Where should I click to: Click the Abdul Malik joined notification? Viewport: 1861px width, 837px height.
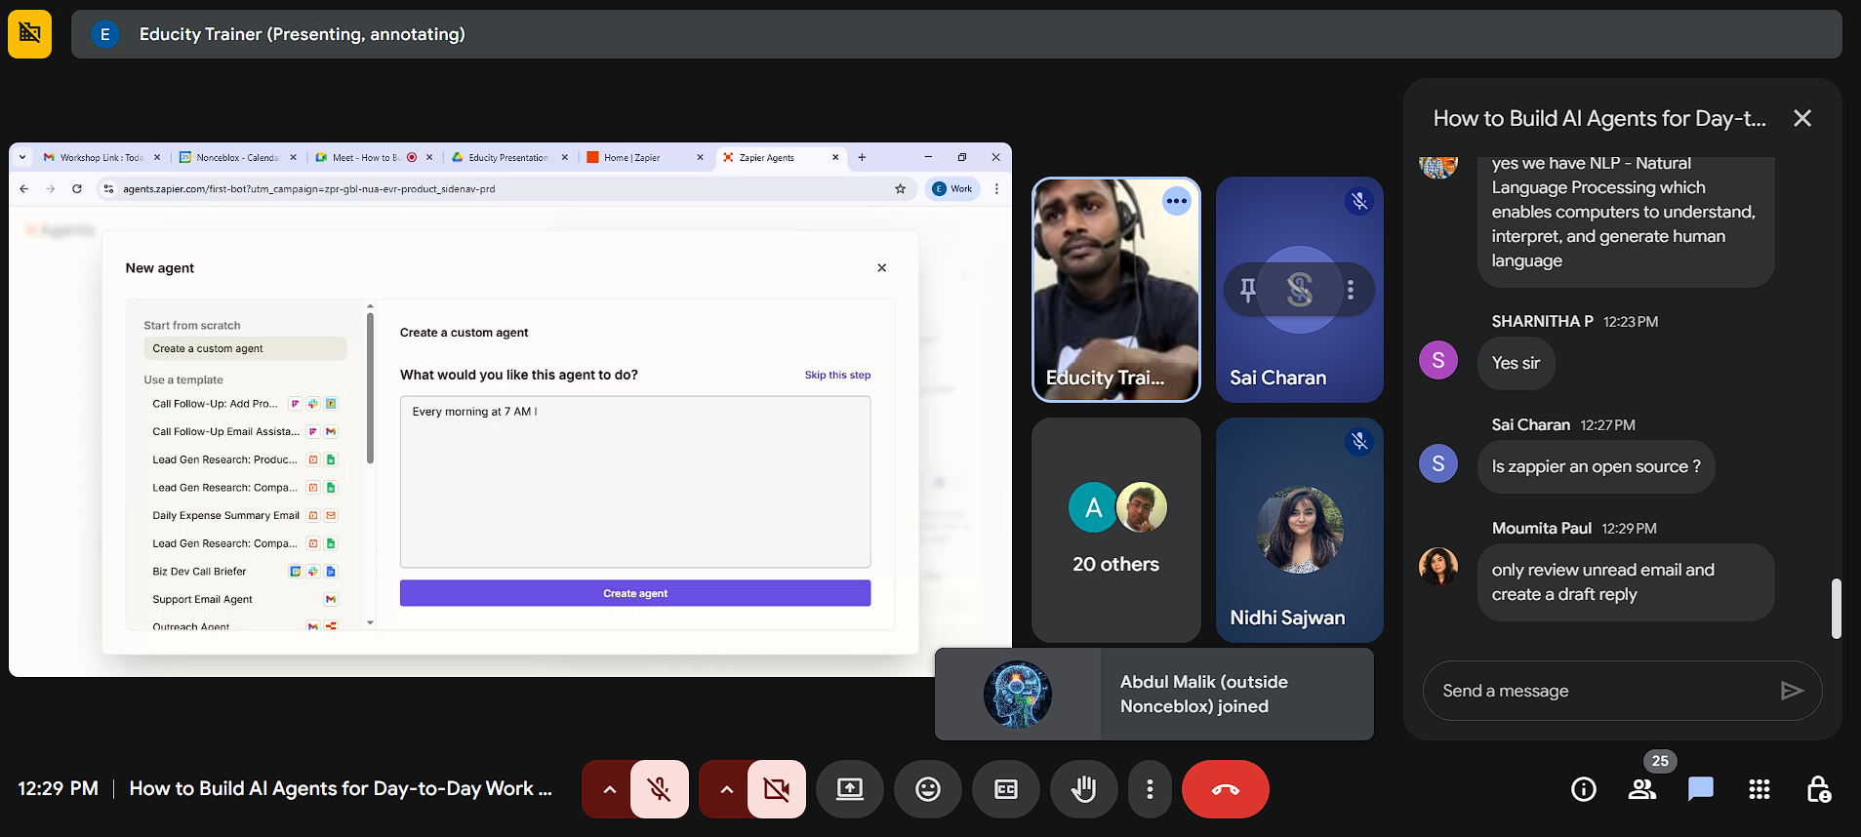coord(1154,695)
